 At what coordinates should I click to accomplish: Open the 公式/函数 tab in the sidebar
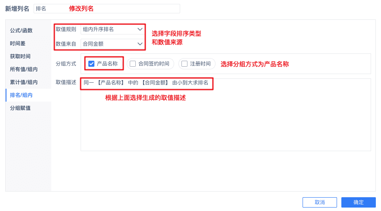[x=21, y=30]
